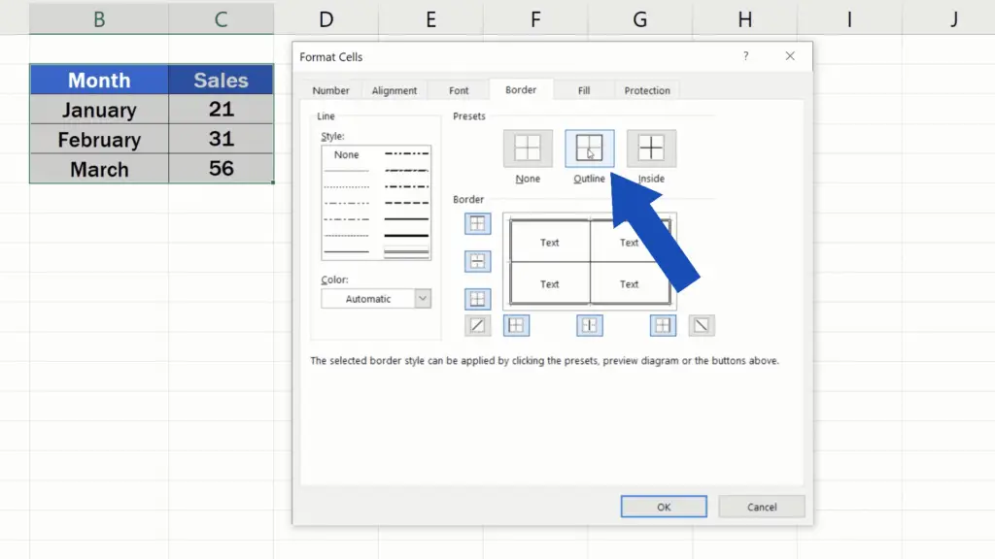995x559 pixels.
Task: Cancel the Format Cells dialog
Action: pyautogui.click(x=762, y=507)
